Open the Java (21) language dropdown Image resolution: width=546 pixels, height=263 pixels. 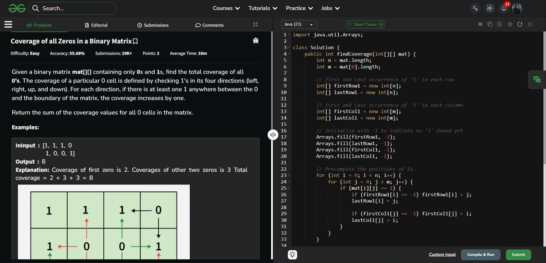coord(299,25)
